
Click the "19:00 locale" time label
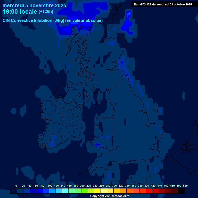[x=20, y=12]
